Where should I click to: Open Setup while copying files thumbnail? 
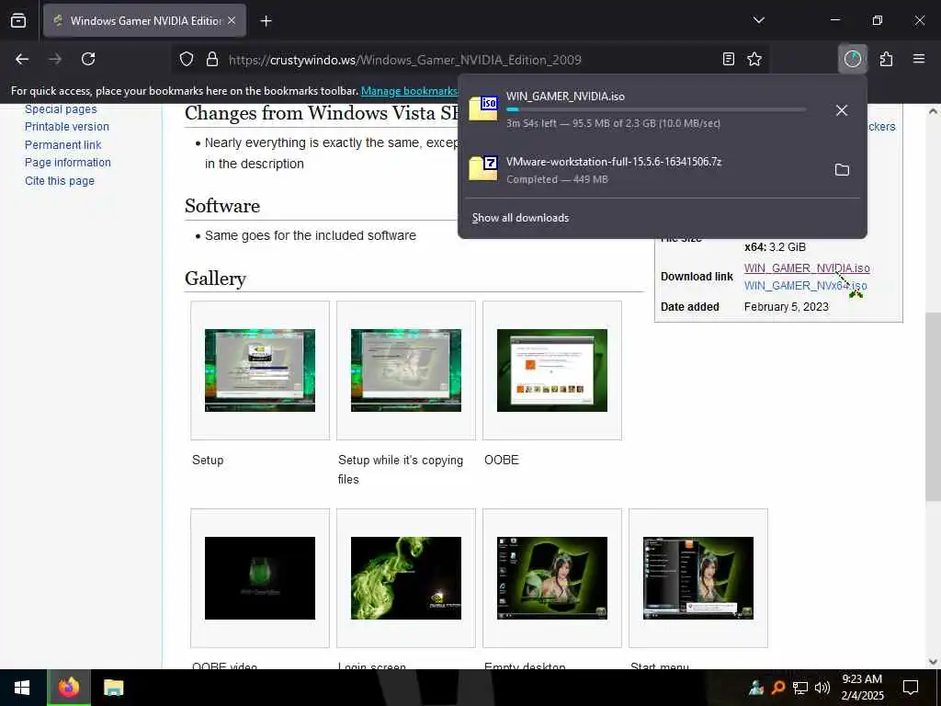point(405,370)
